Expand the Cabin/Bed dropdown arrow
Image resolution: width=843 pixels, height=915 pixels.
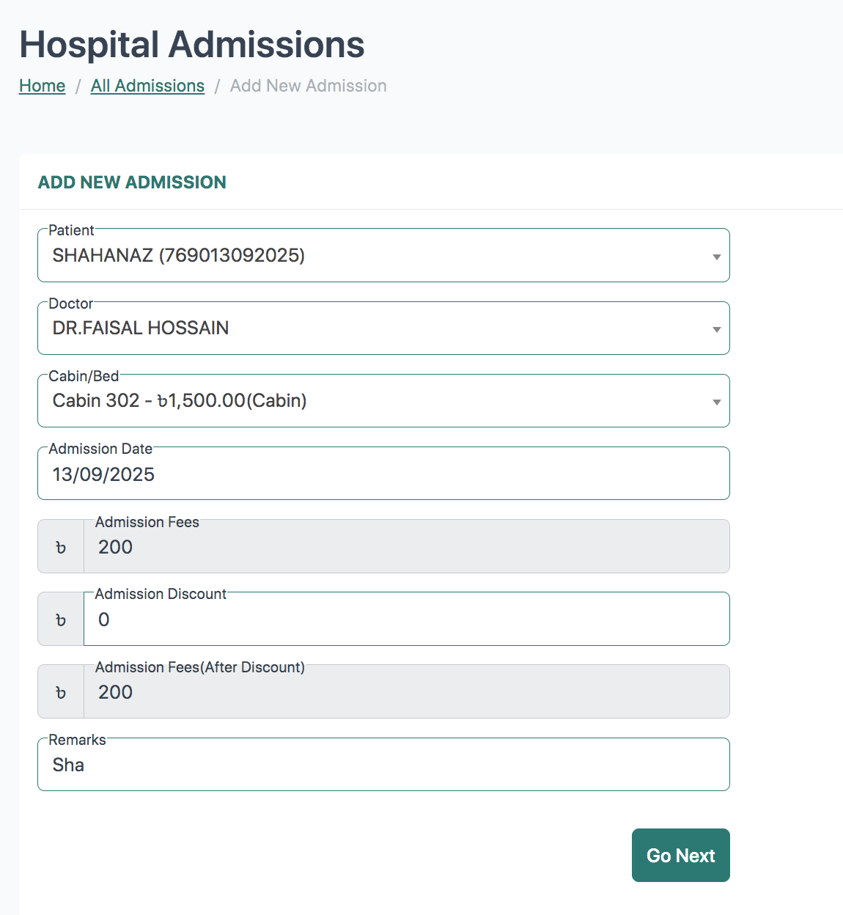[x=716, y=402]
